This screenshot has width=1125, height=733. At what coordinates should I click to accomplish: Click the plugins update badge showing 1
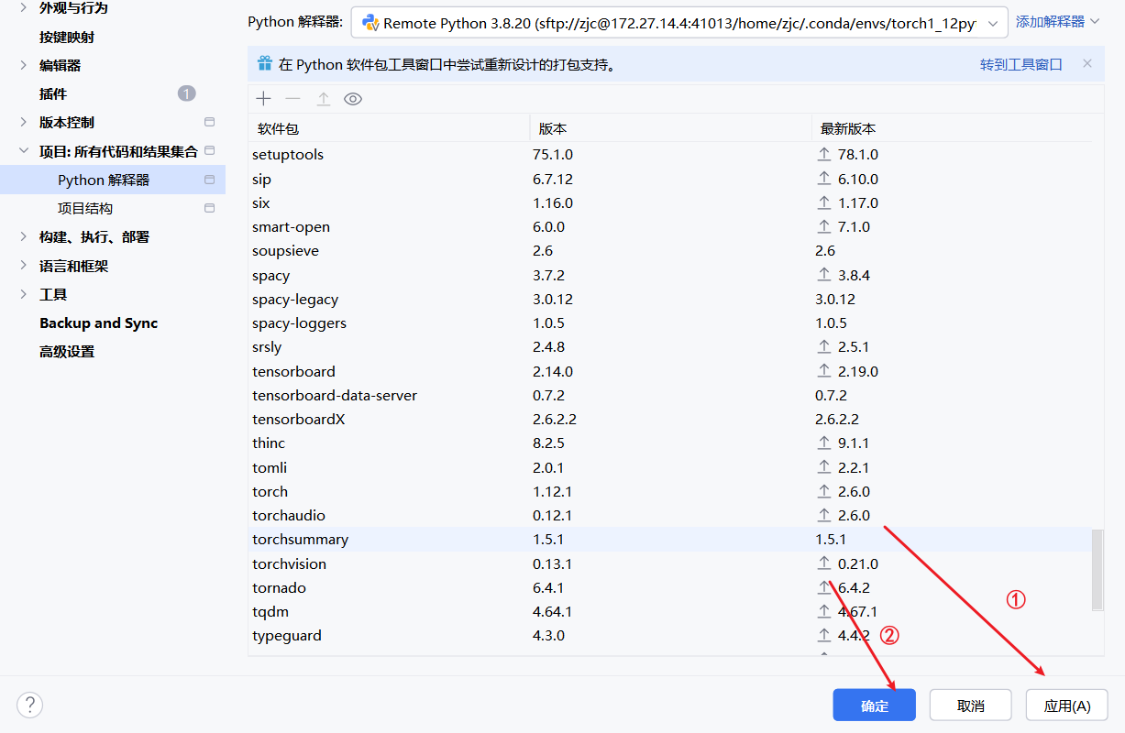187,93
